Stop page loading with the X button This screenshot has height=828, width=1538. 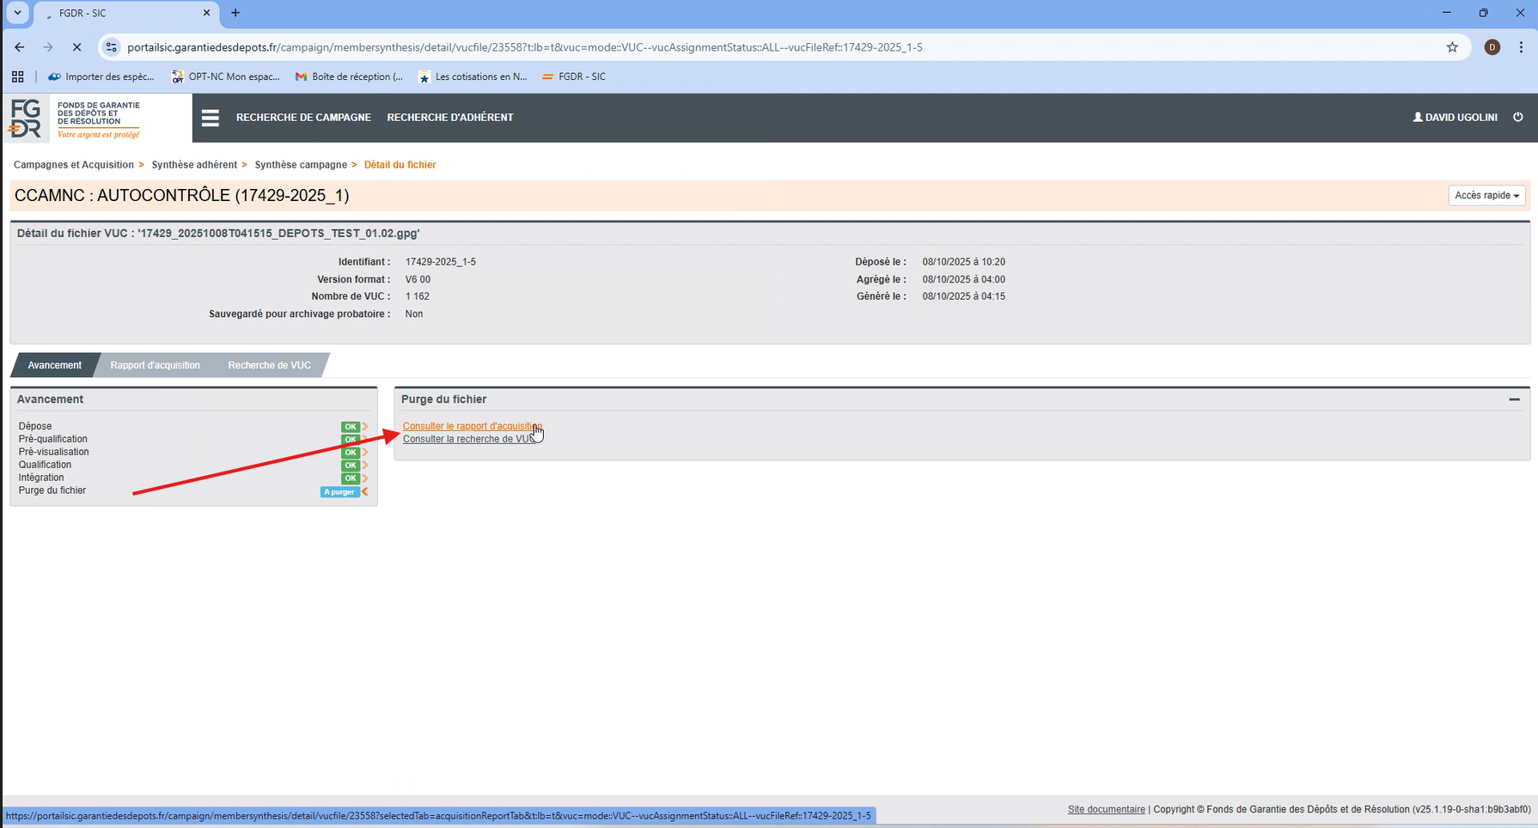[x=76, y=47]
